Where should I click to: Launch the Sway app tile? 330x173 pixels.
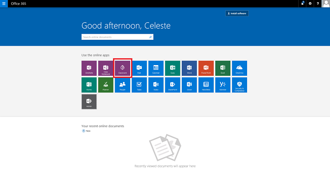click(x=173, y=68)
